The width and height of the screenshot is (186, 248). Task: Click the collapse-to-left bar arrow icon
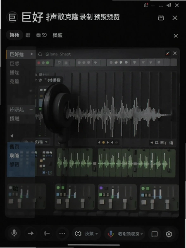pyautogui.click(x=47, y=233)
